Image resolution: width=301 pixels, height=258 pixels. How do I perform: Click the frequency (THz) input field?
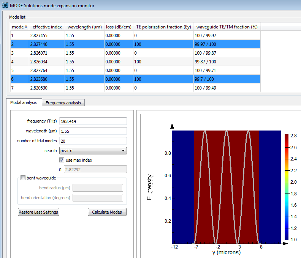pos(93,121)
